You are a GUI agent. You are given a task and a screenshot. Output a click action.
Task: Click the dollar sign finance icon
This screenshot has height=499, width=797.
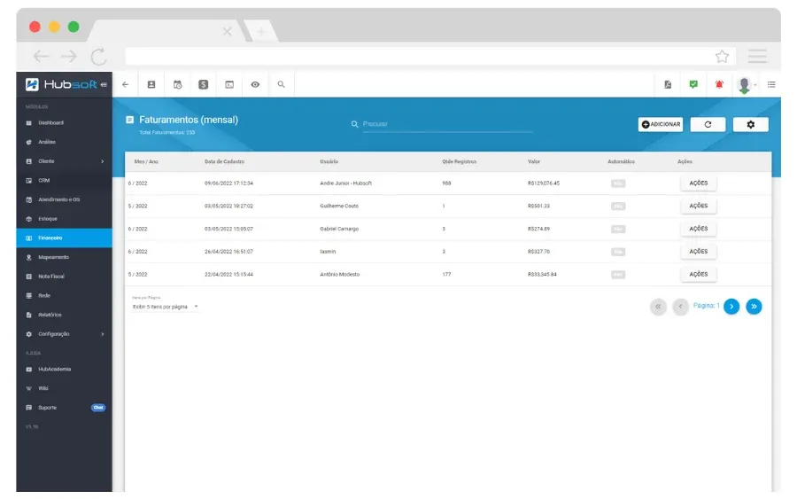point(204,84)
